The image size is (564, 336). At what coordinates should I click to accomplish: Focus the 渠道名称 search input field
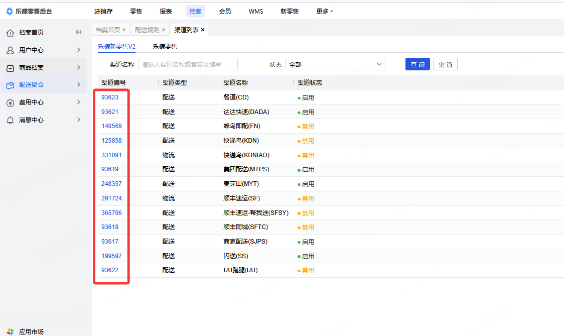click(188, 64)
